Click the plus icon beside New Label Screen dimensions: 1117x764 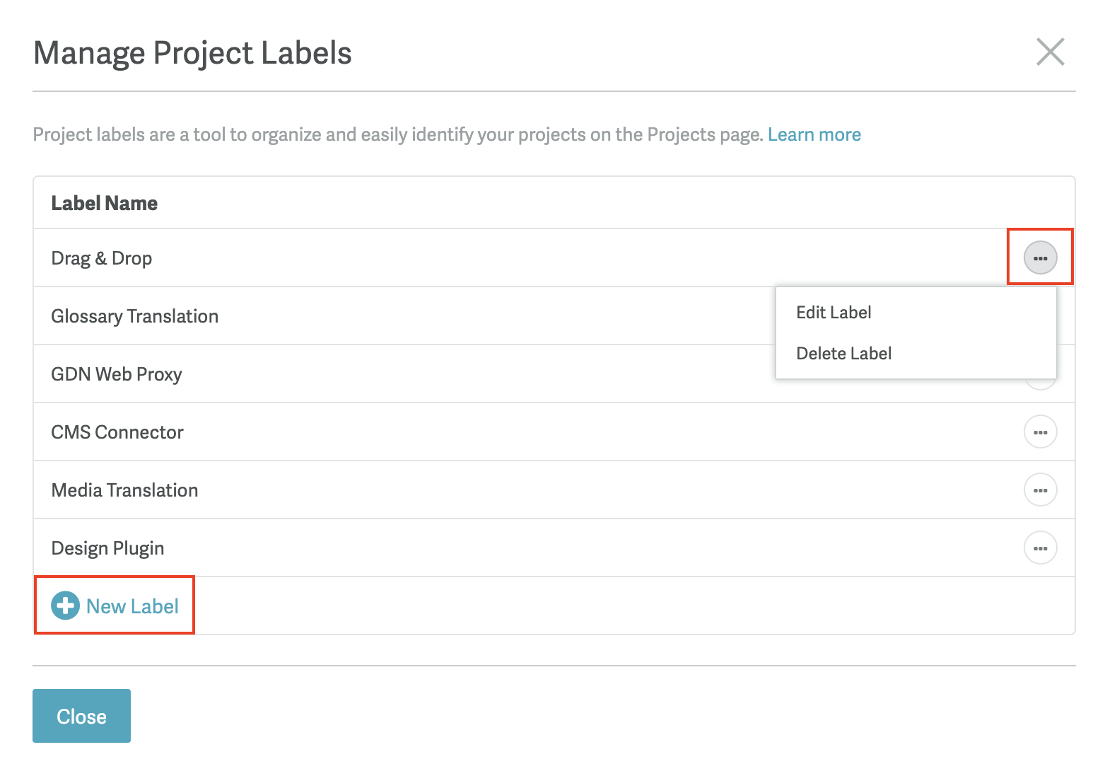pos(65,606)
